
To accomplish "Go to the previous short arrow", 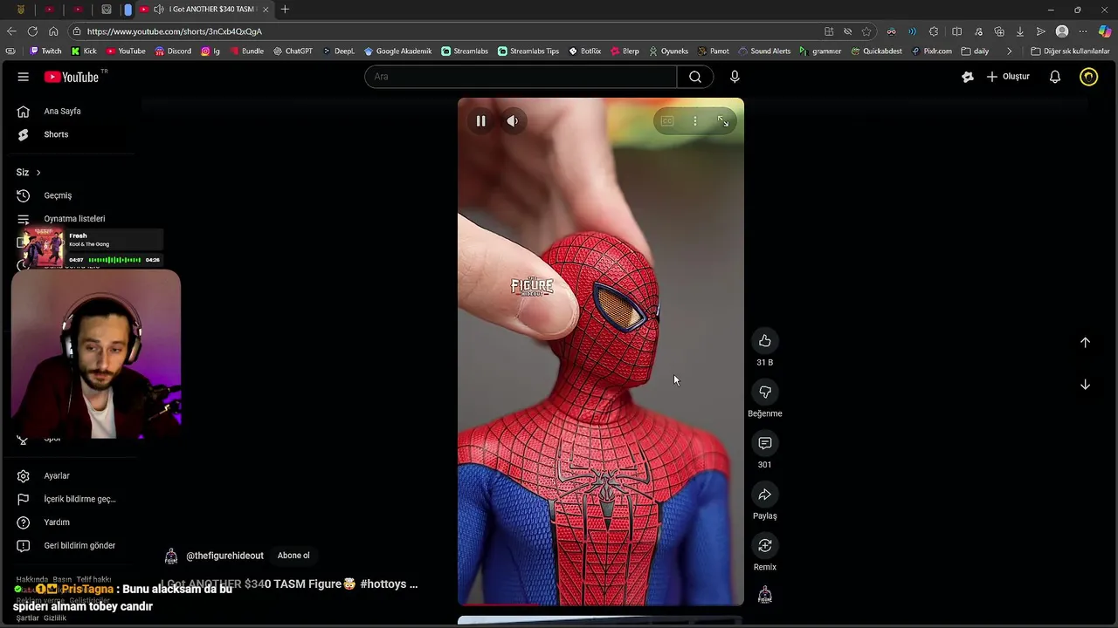I will [1085, 343].
